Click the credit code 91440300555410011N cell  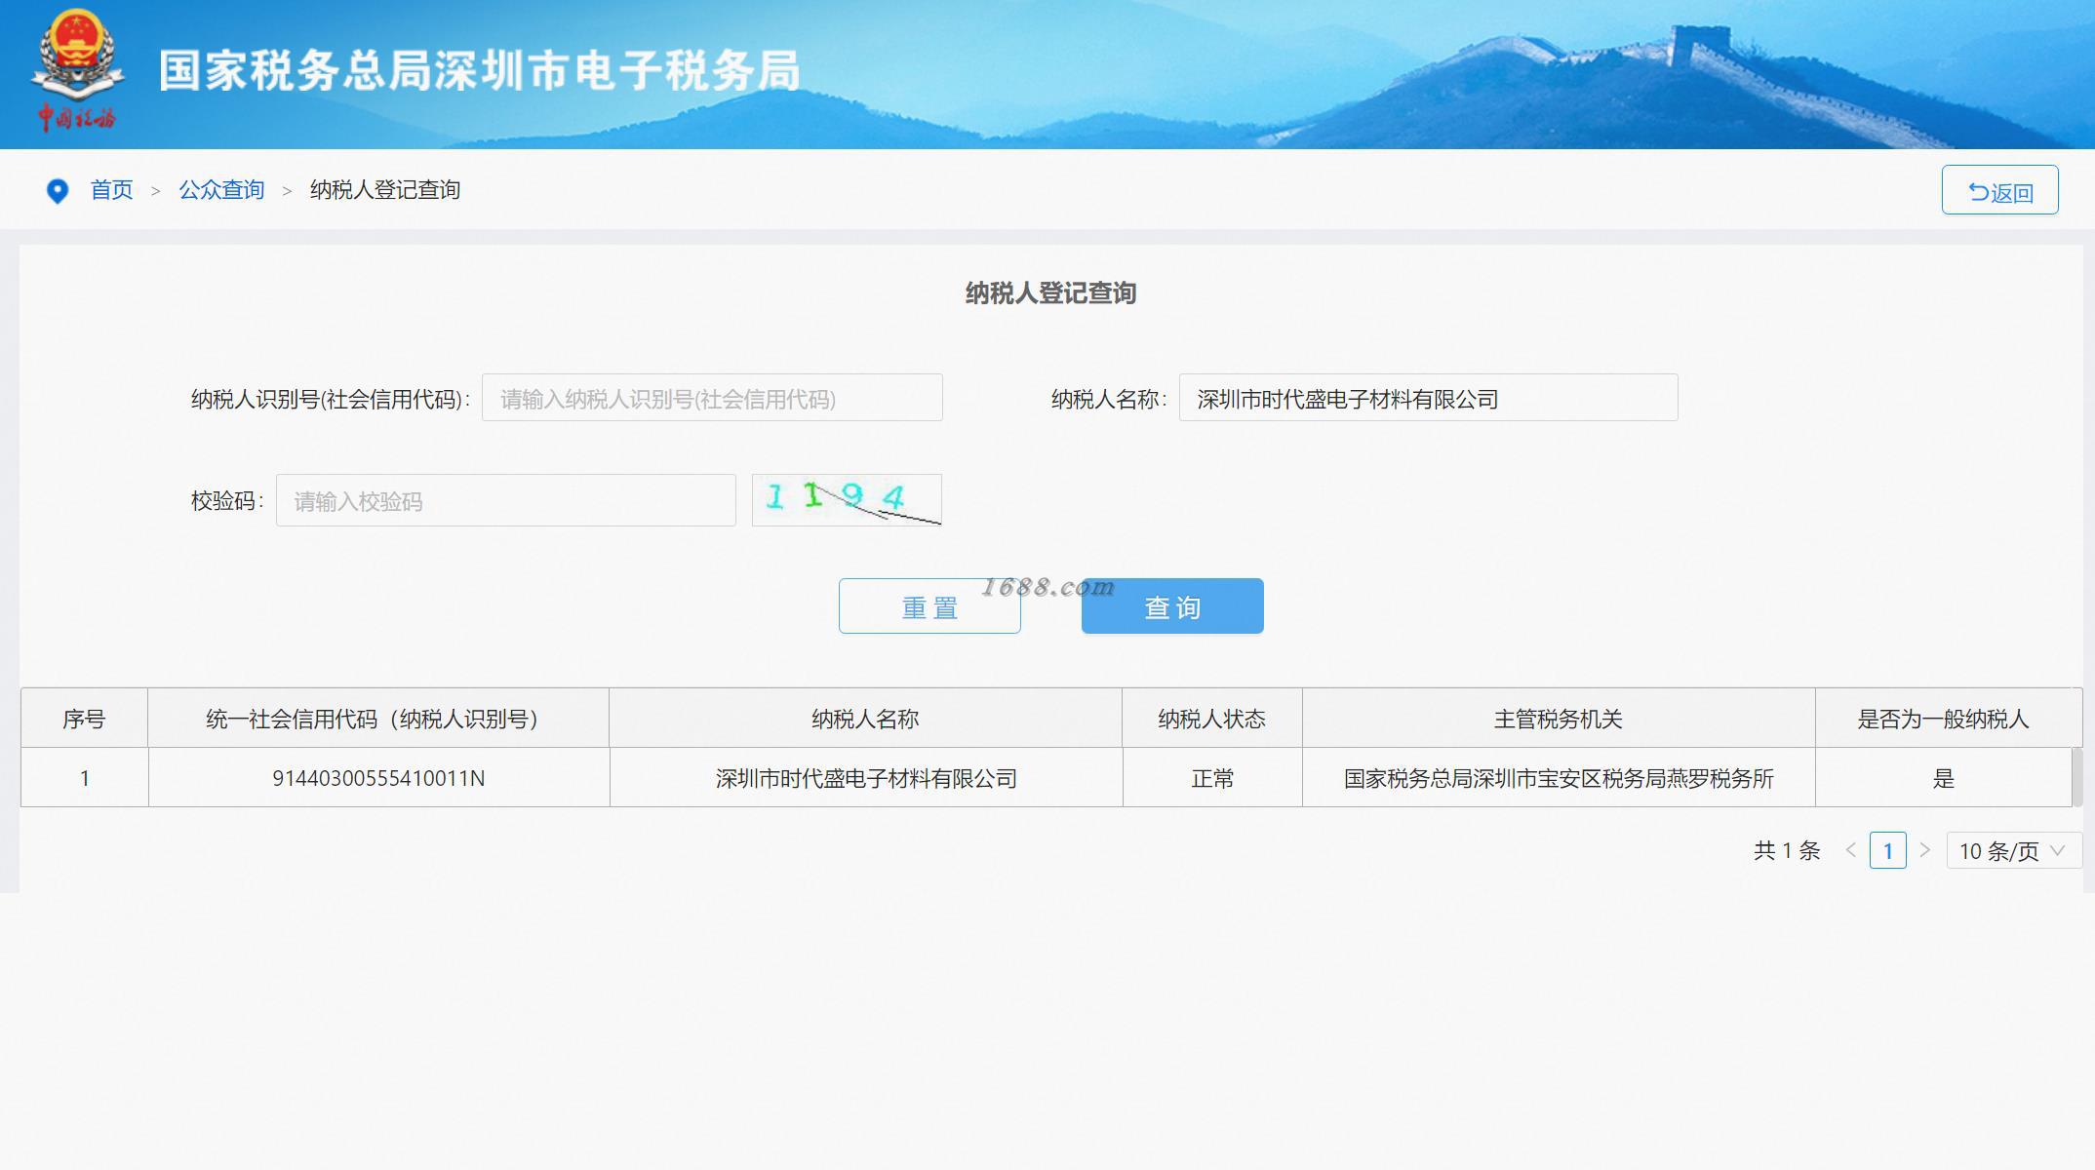378,779
